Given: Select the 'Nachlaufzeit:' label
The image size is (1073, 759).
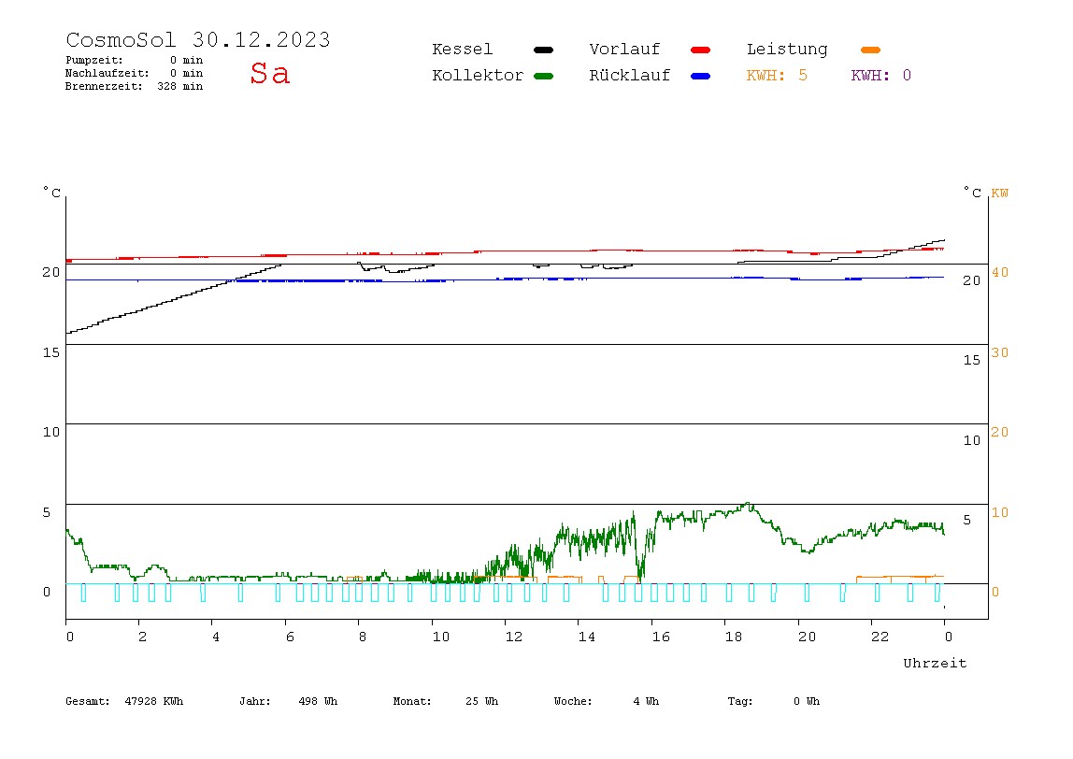Looking at the screenshot, I should [x=107, y=73].
